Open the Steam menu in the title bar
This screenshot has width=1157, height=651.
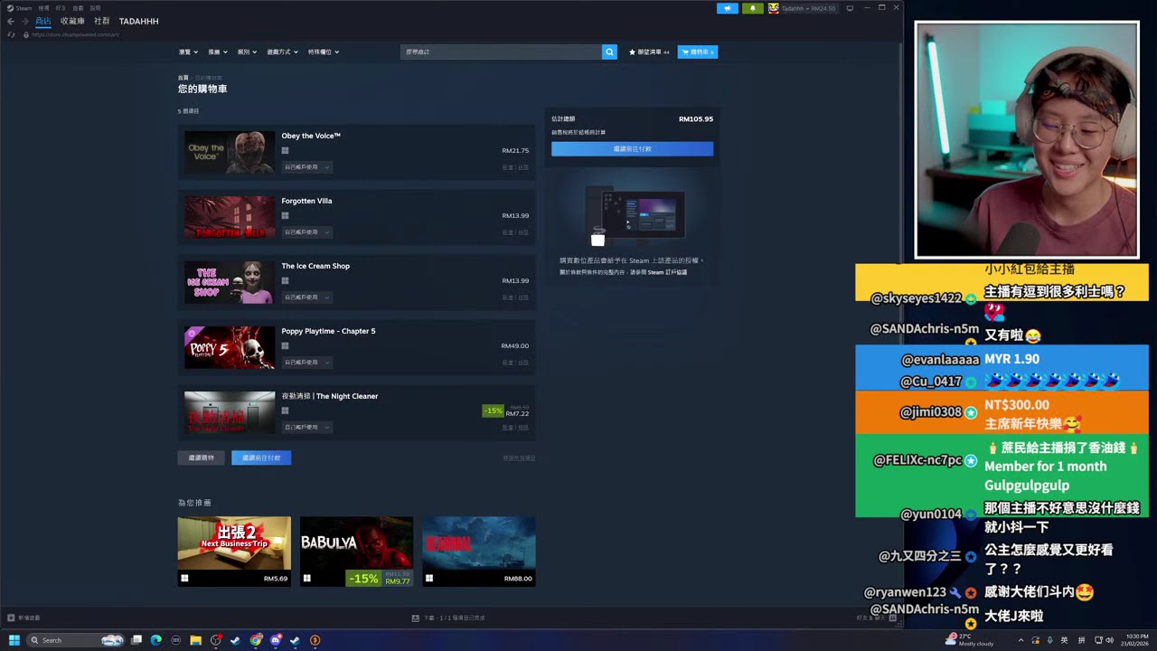[x=20, y=8]
